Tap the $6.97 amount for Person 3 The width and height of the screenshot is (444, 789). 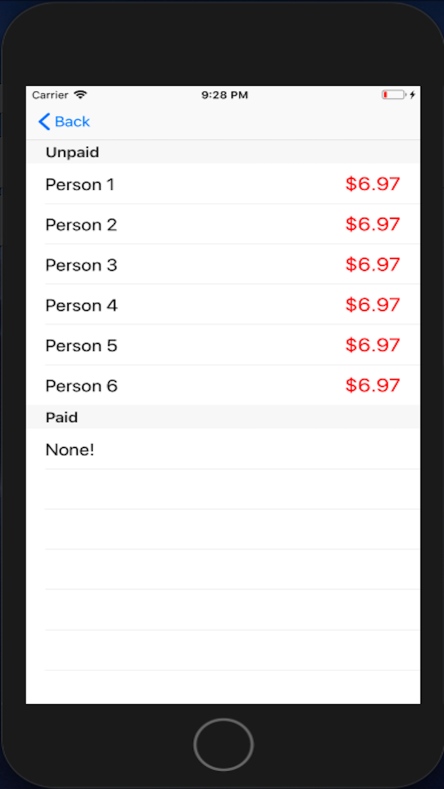click(x=372, y=265)
